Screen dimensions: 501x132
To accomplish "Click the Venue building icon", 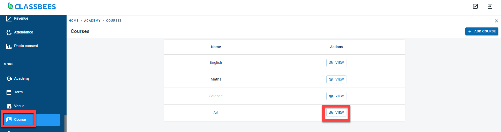I will pyautogui.click(x=9, y=106).
